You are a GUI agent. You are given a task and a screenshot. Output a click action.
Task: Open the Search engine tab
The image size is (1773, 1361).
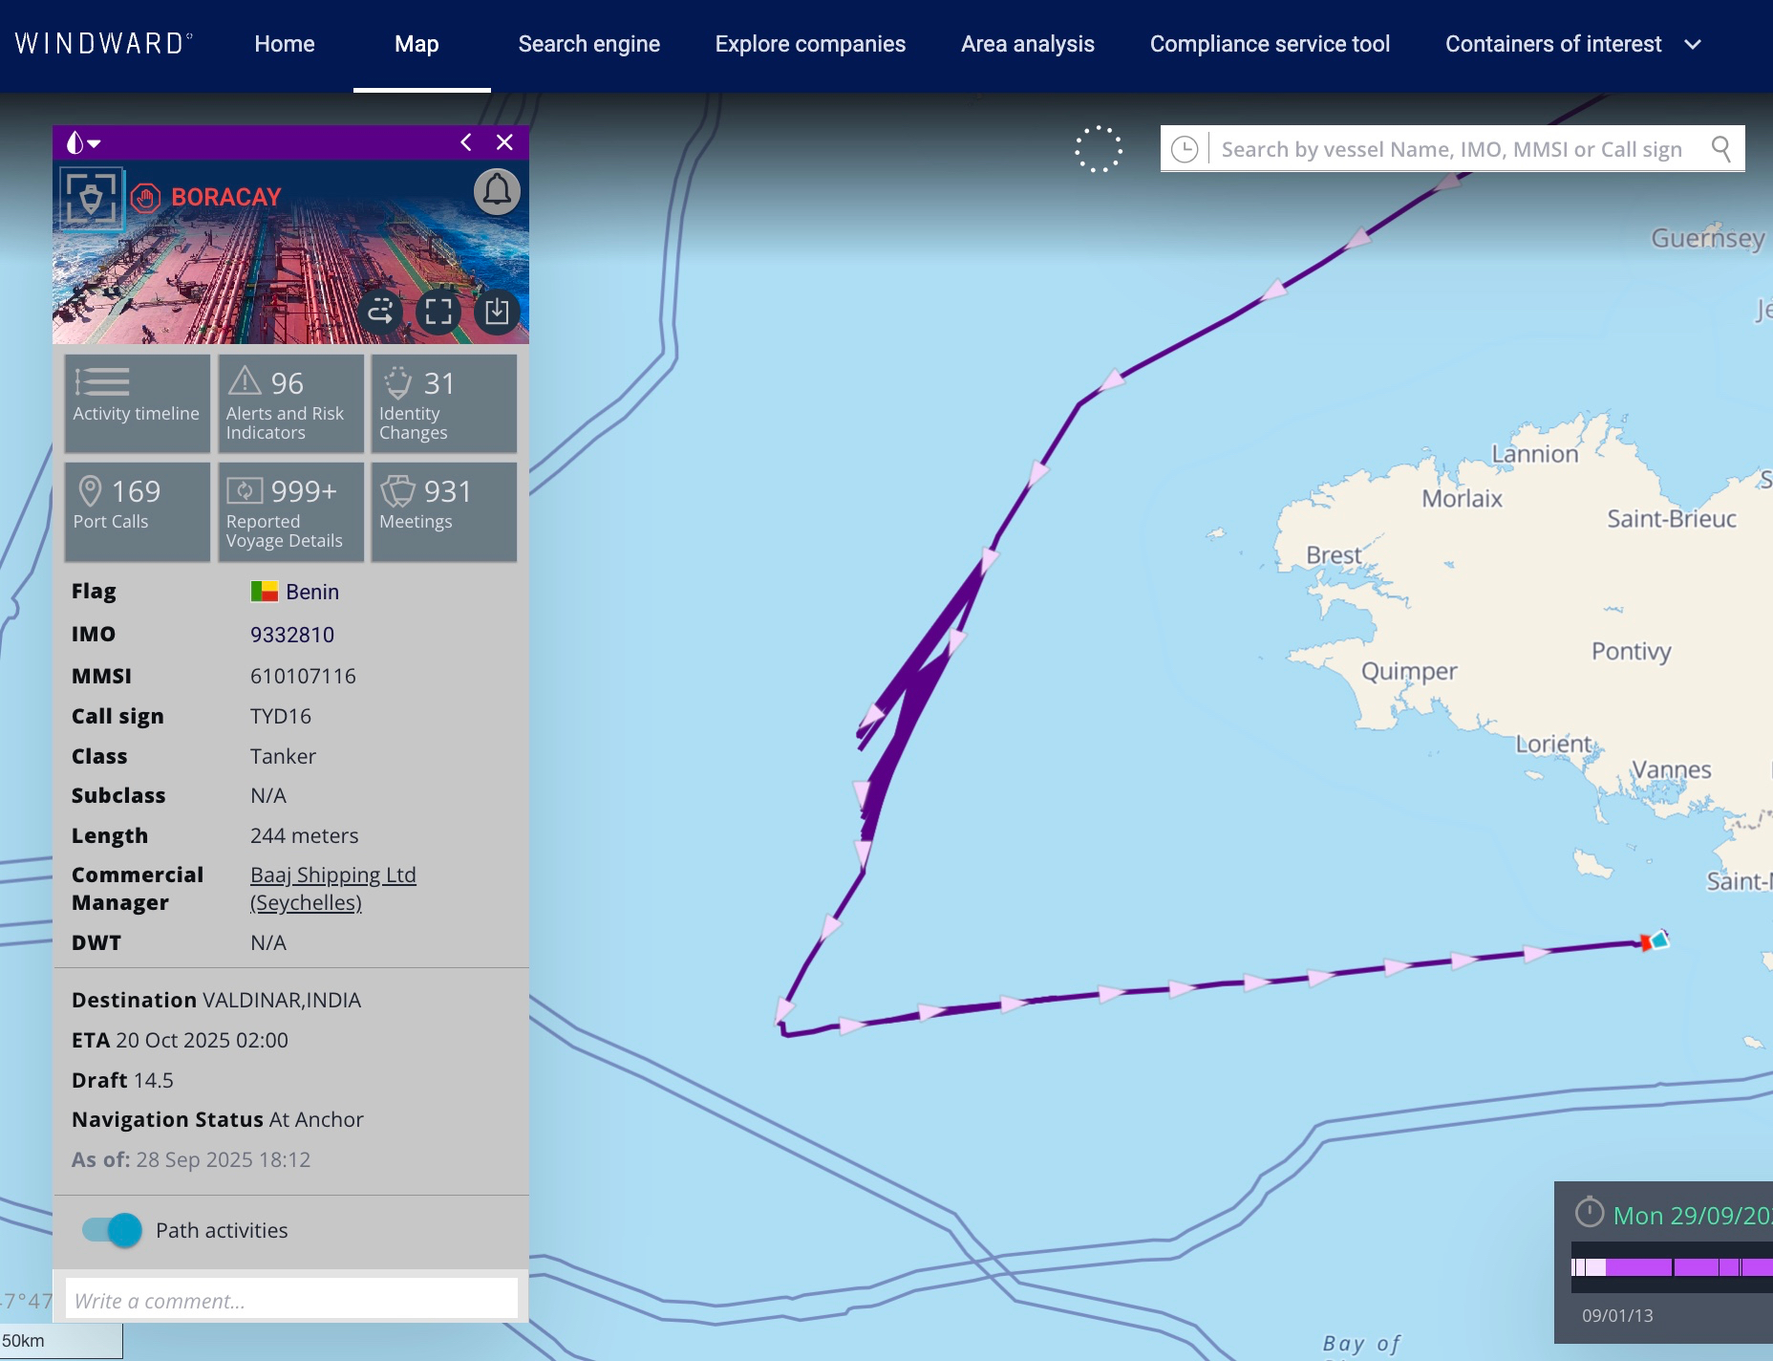[588, 44]
